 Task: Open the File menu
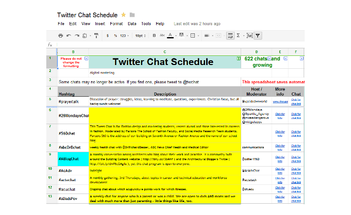coord(61,24)
